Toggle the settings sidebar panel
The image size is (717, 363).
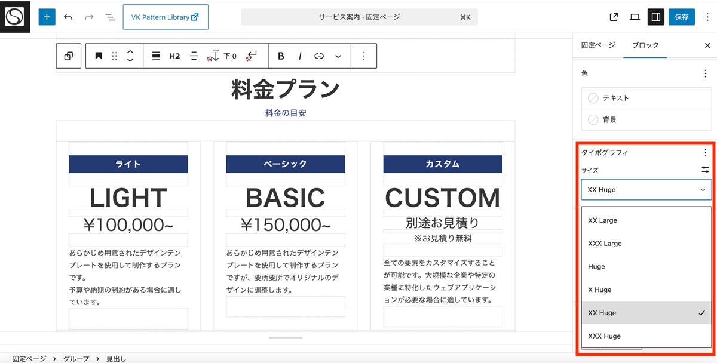[656, 17]
